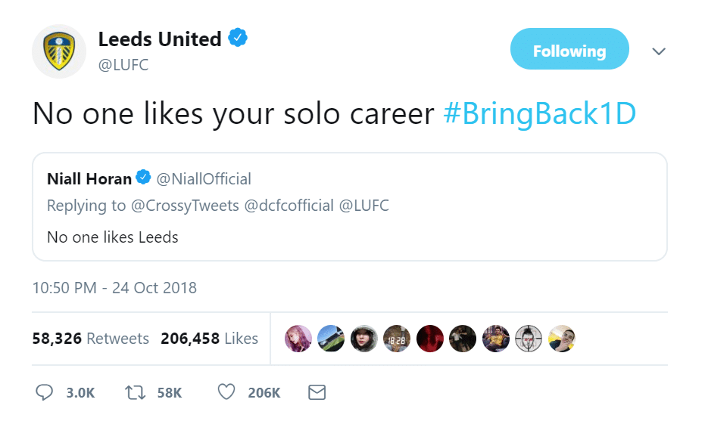Click the heart like icon
This screenshot has height=421, width=705.
click(x=226, y=392)
